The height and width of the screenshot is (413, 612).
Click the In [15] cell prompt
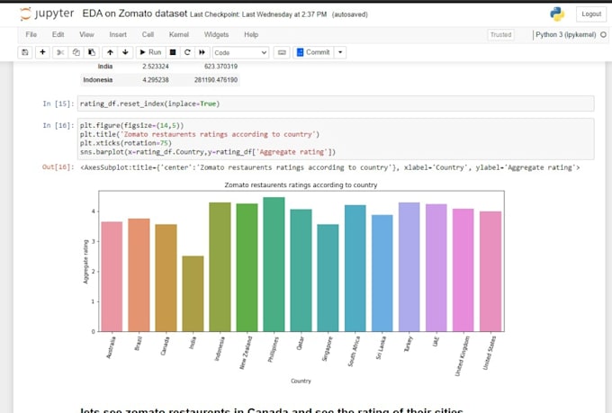point(58,103)
